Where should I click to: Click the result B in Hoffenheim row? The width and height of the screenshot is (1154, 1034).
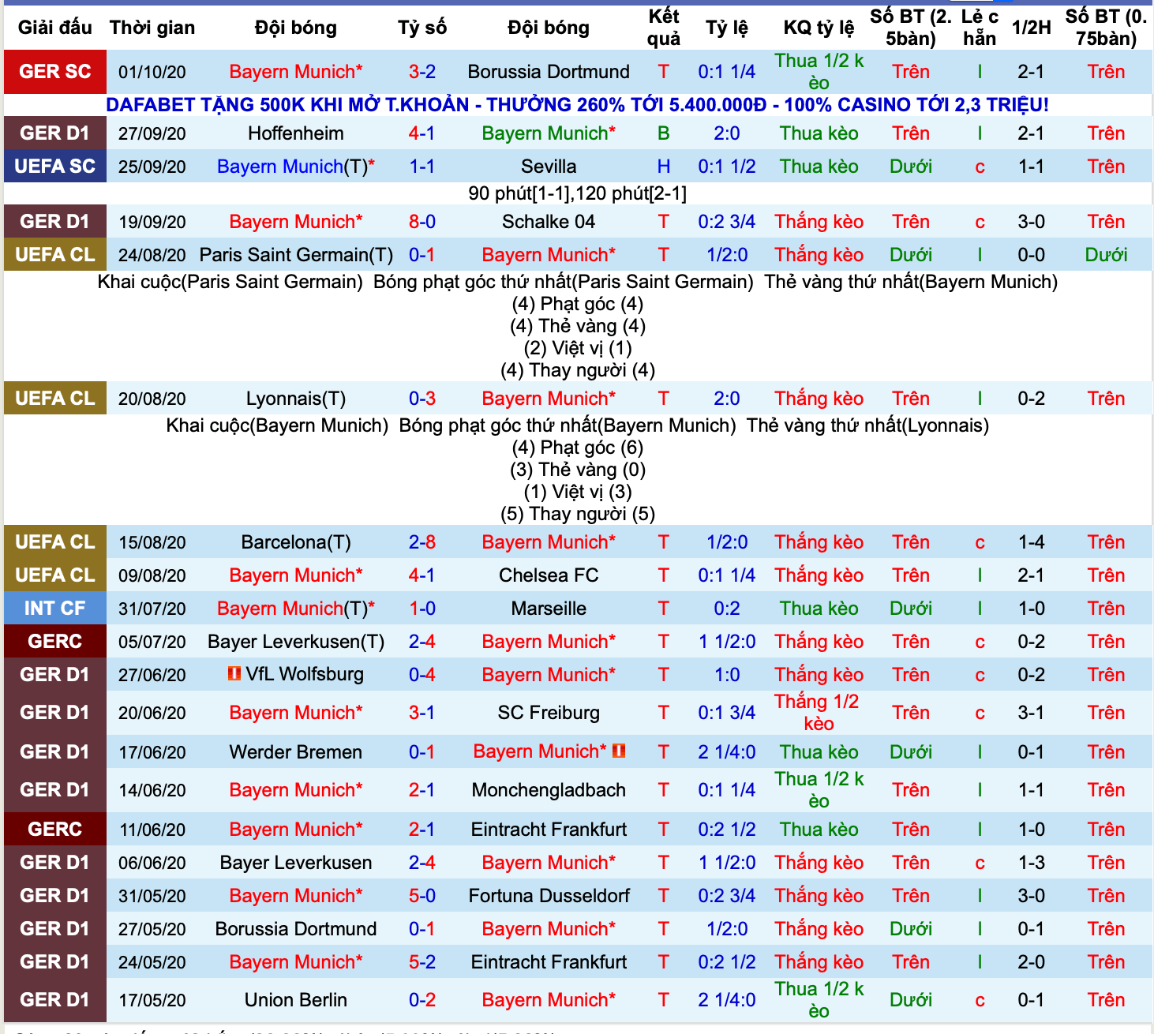[x=664, y=133]
